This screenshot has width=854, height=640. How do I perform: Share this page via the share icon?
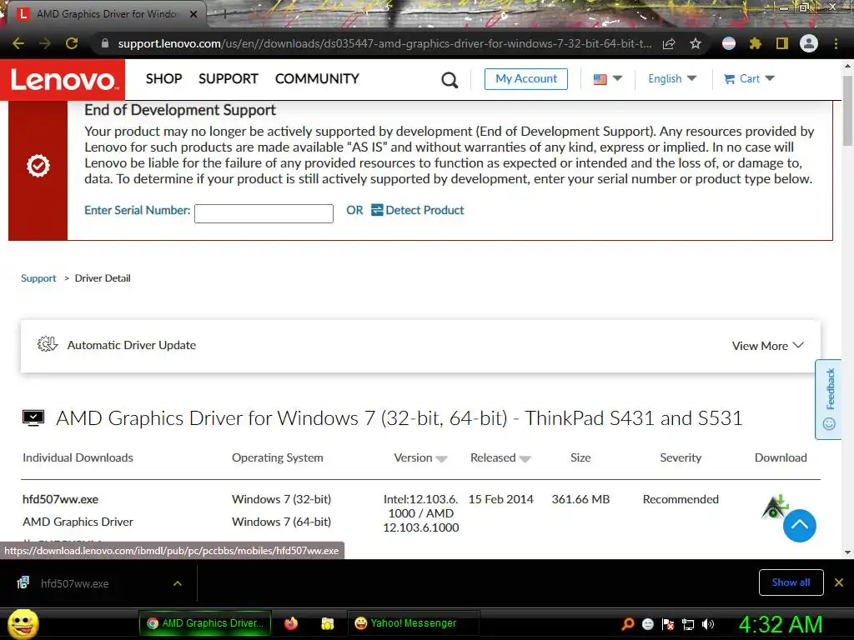coord(669,43)
